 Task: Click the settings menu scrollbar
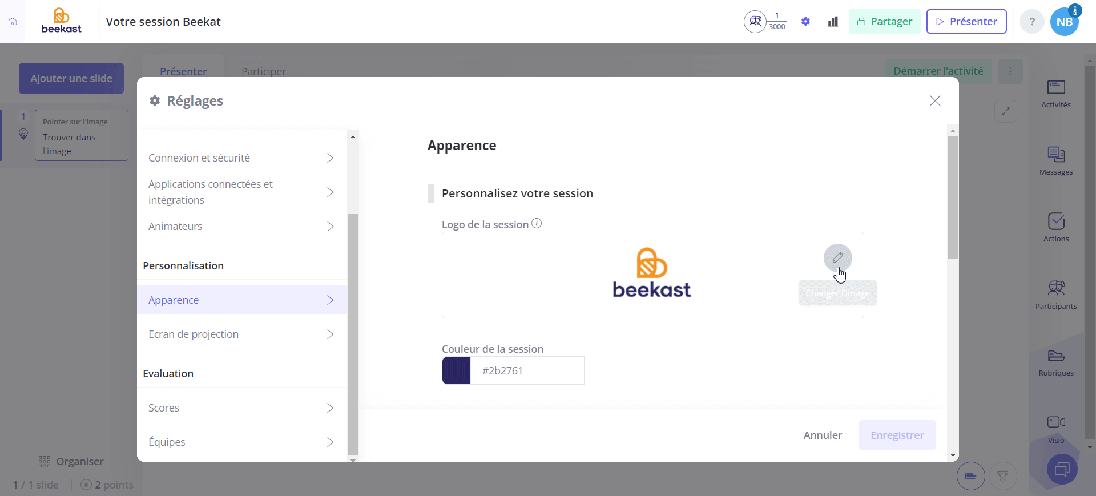(353, 334)
